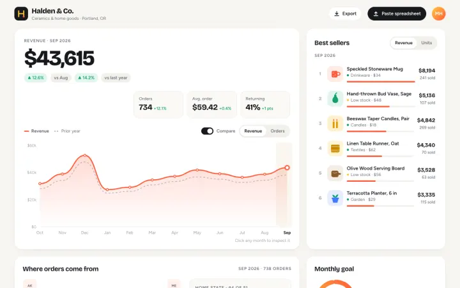Click Beeswax Taper Candles, Pair name
Viewport: 460px width, 288px height.
(378, 119)
